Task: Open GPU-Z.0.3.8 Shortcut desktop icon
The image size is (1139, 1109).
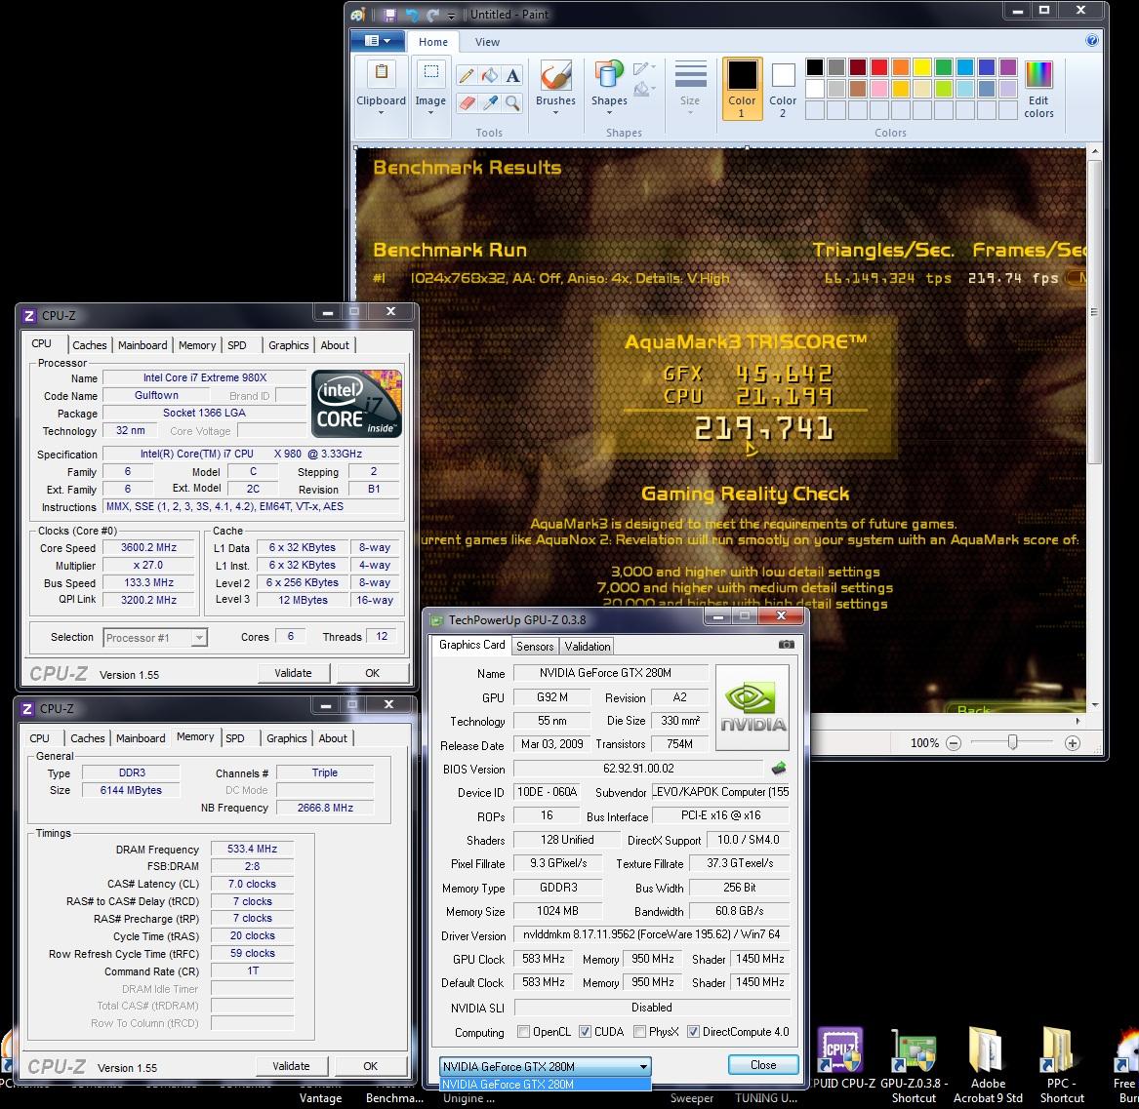Action: click(x=914, y=1065)
